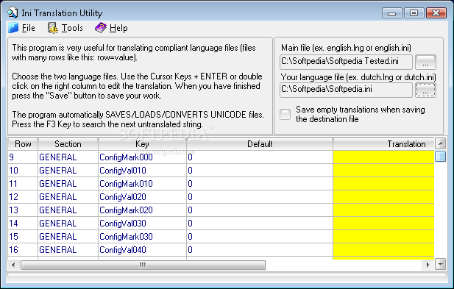Click the ConfigVal020 key cell

[x=142, y=197]
